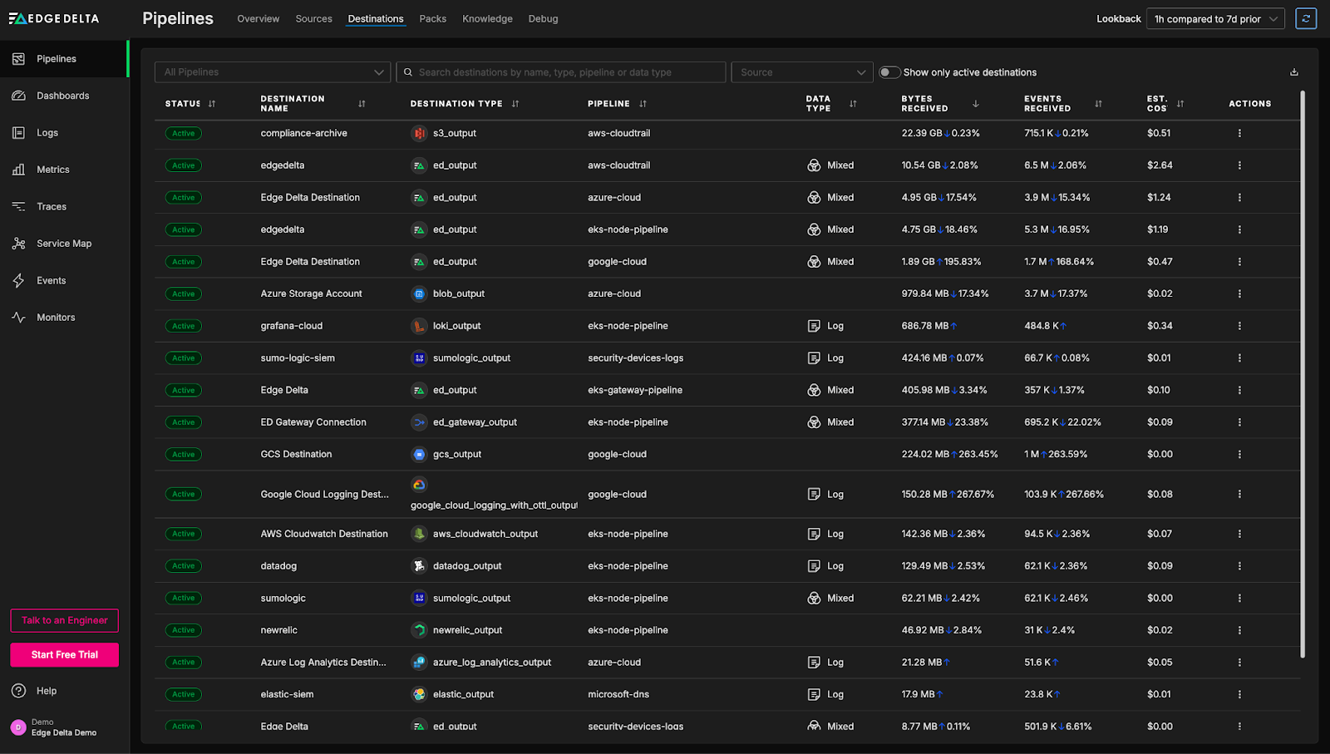Viewport: 1330px width, 754px height.
Task: Click the Start Free Trial button
Action: coord(65,655)
